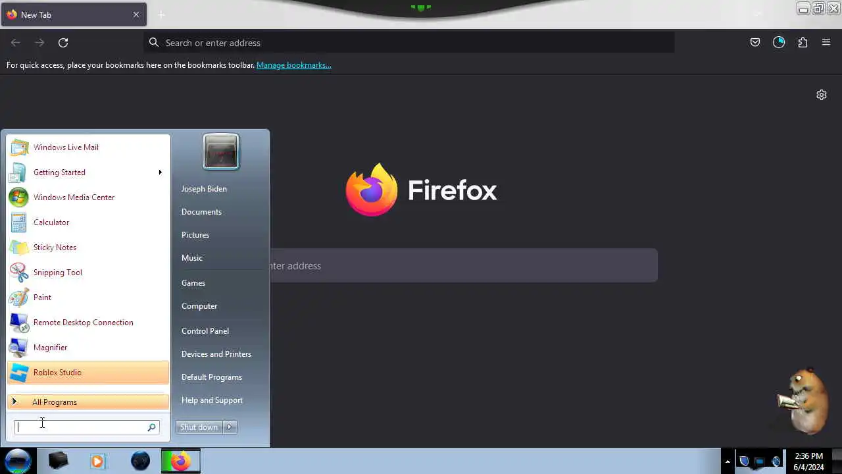Open the Calculator icon

(19, 223)
